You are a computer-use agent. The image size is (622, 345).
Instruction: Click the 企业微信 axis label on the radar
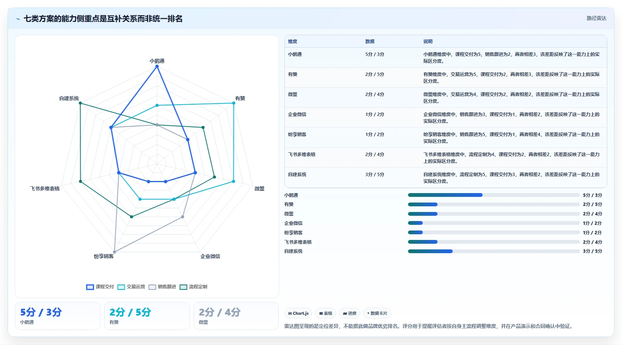pyautogui.click(x=210, y=256)
